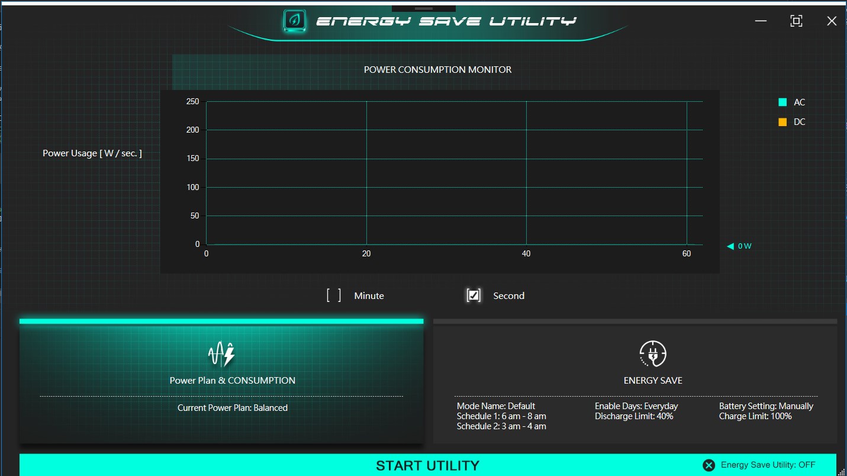The image size is (847, 476).
Task: Click the "50" y-axis value
Action: 195,216
